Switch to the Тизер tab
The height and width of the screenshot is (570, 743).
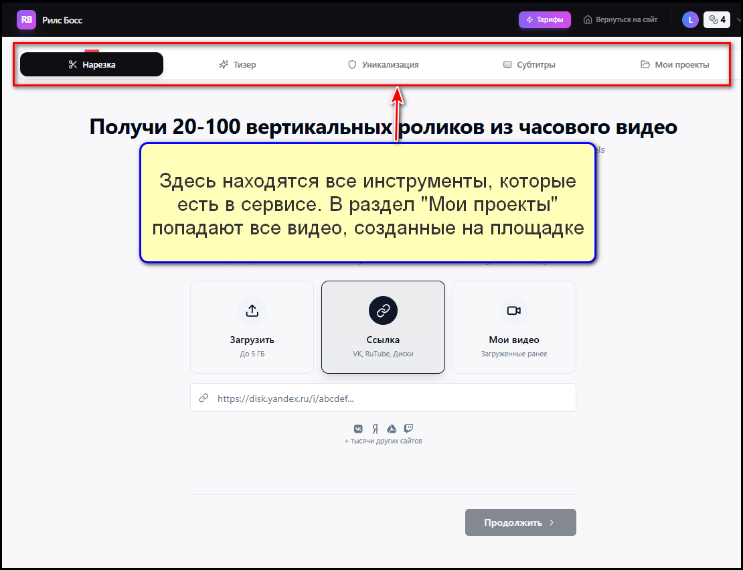pyautogui.click(x=237, y=65)
